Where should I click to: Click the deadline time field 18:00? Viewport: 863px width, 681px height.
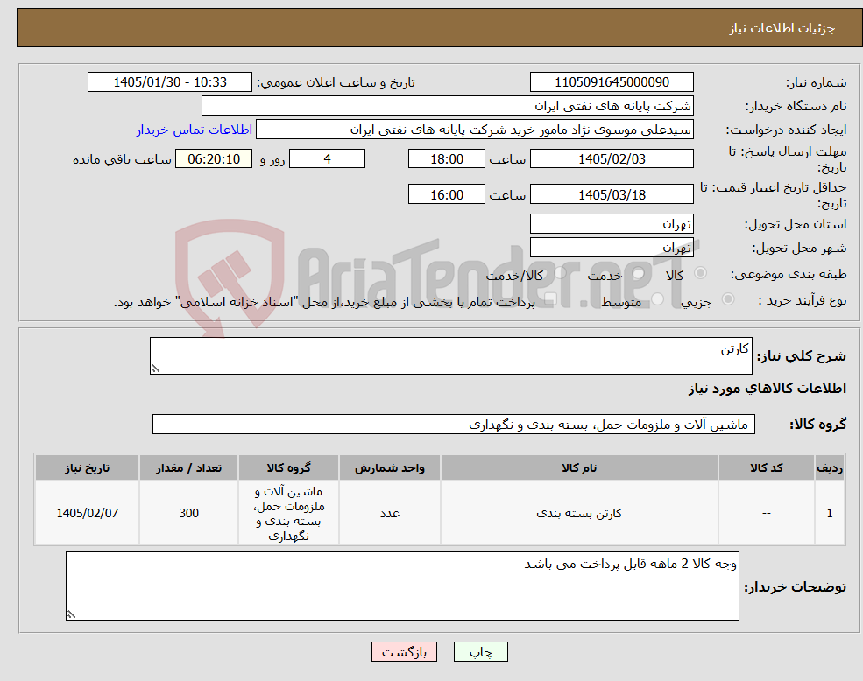(x=446, y=159)
